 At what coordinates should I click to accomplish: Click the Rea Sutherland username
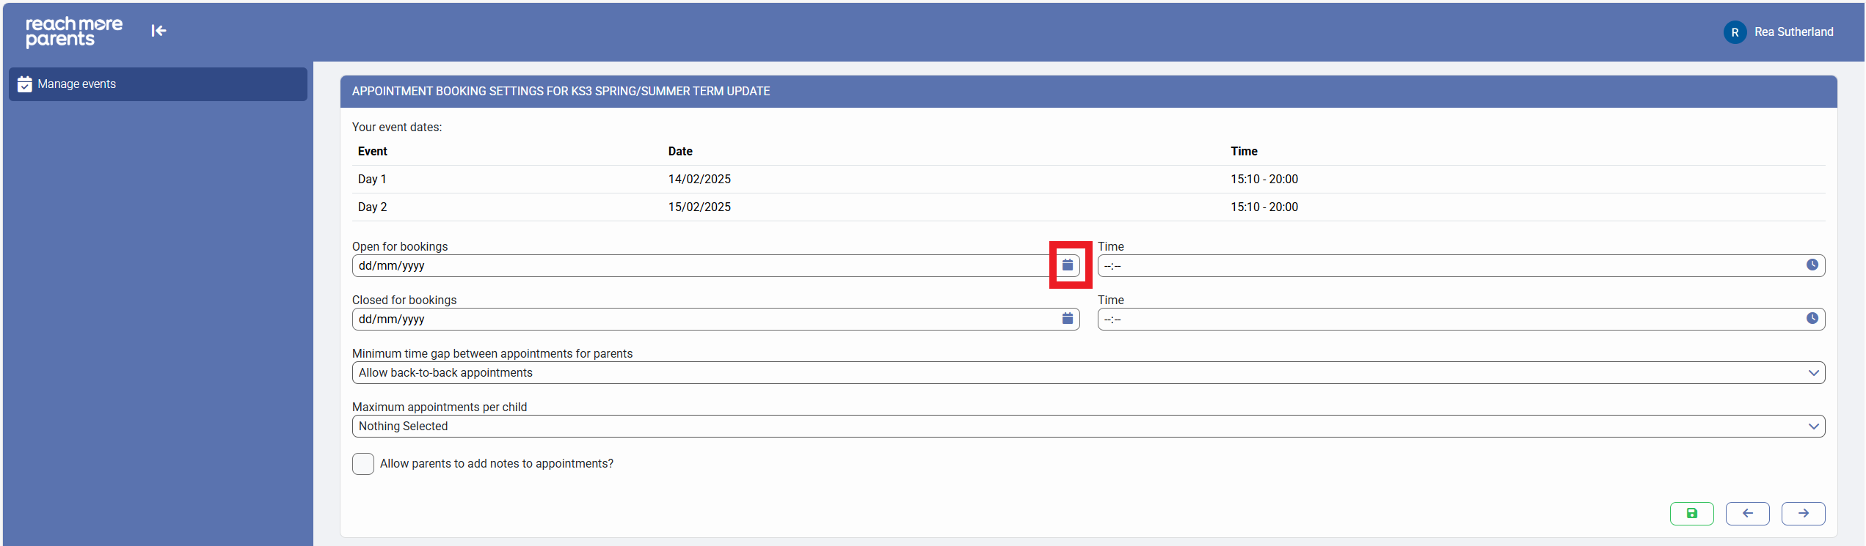1793,32
